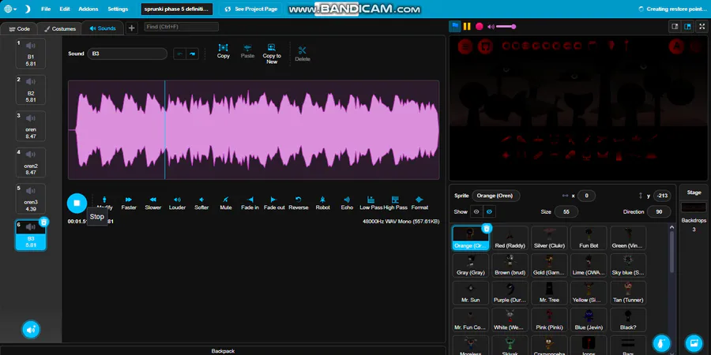Open the Format sound option
The image size is (711, 355).
(x=419, y=203)
